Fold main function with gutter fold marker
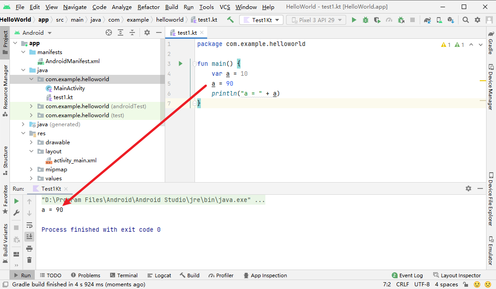Image resolution: width=496 pixels, height=289 pixels. point(195,64)
